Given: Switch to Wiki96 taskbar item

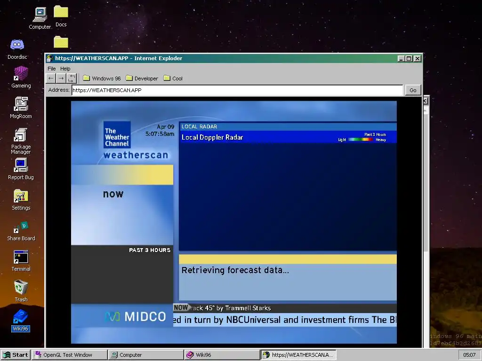Looking at the screenshot, I should click(x=222, y=355).
